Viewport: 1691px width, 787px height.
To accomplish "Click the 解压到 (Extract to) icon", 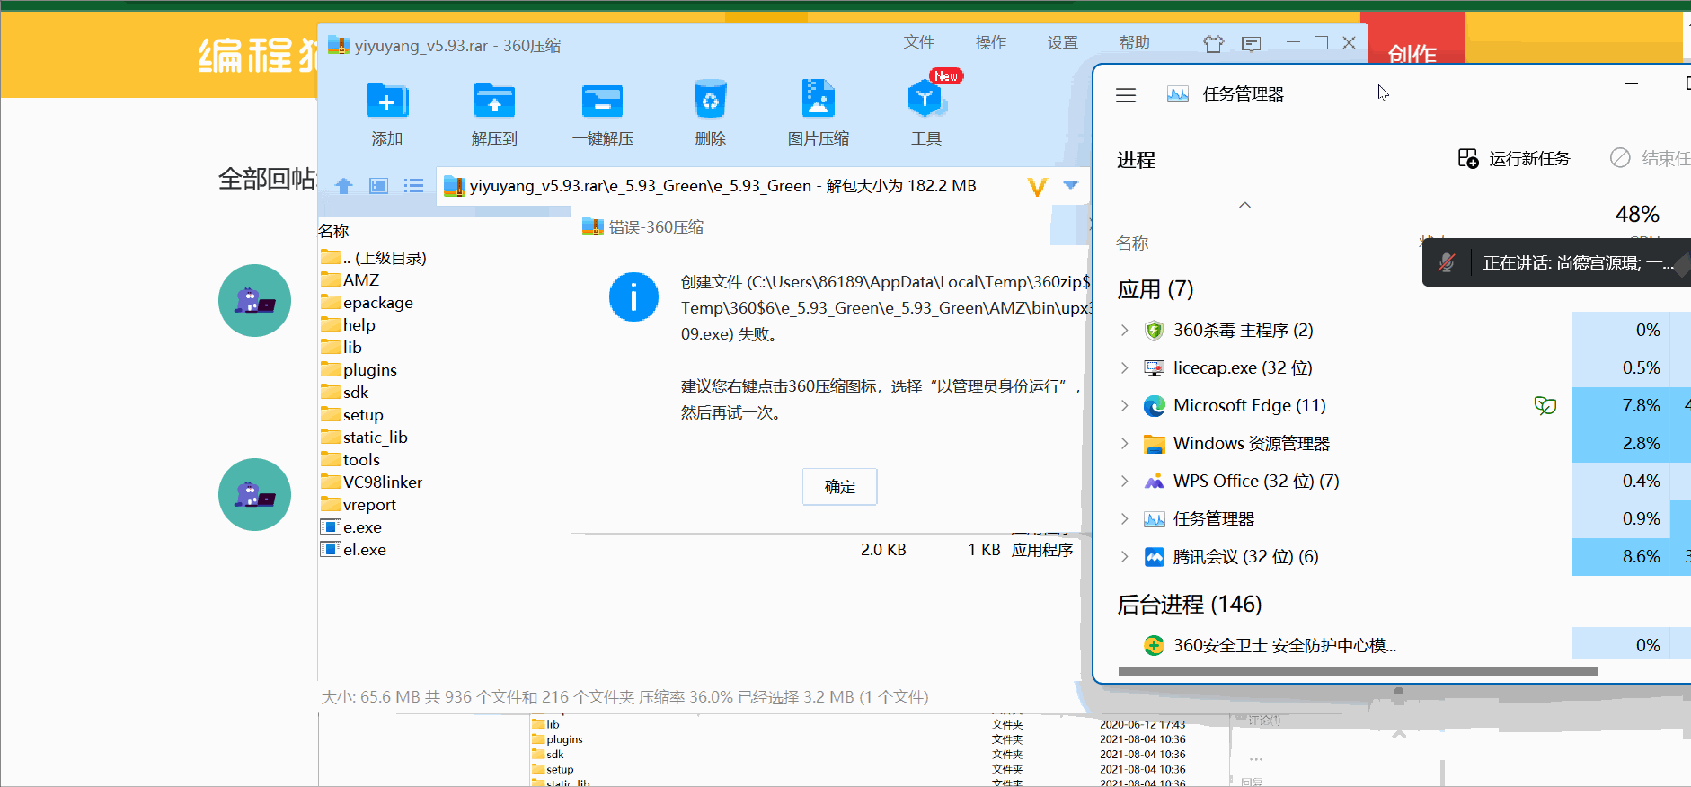I will (x=494, y=101).
